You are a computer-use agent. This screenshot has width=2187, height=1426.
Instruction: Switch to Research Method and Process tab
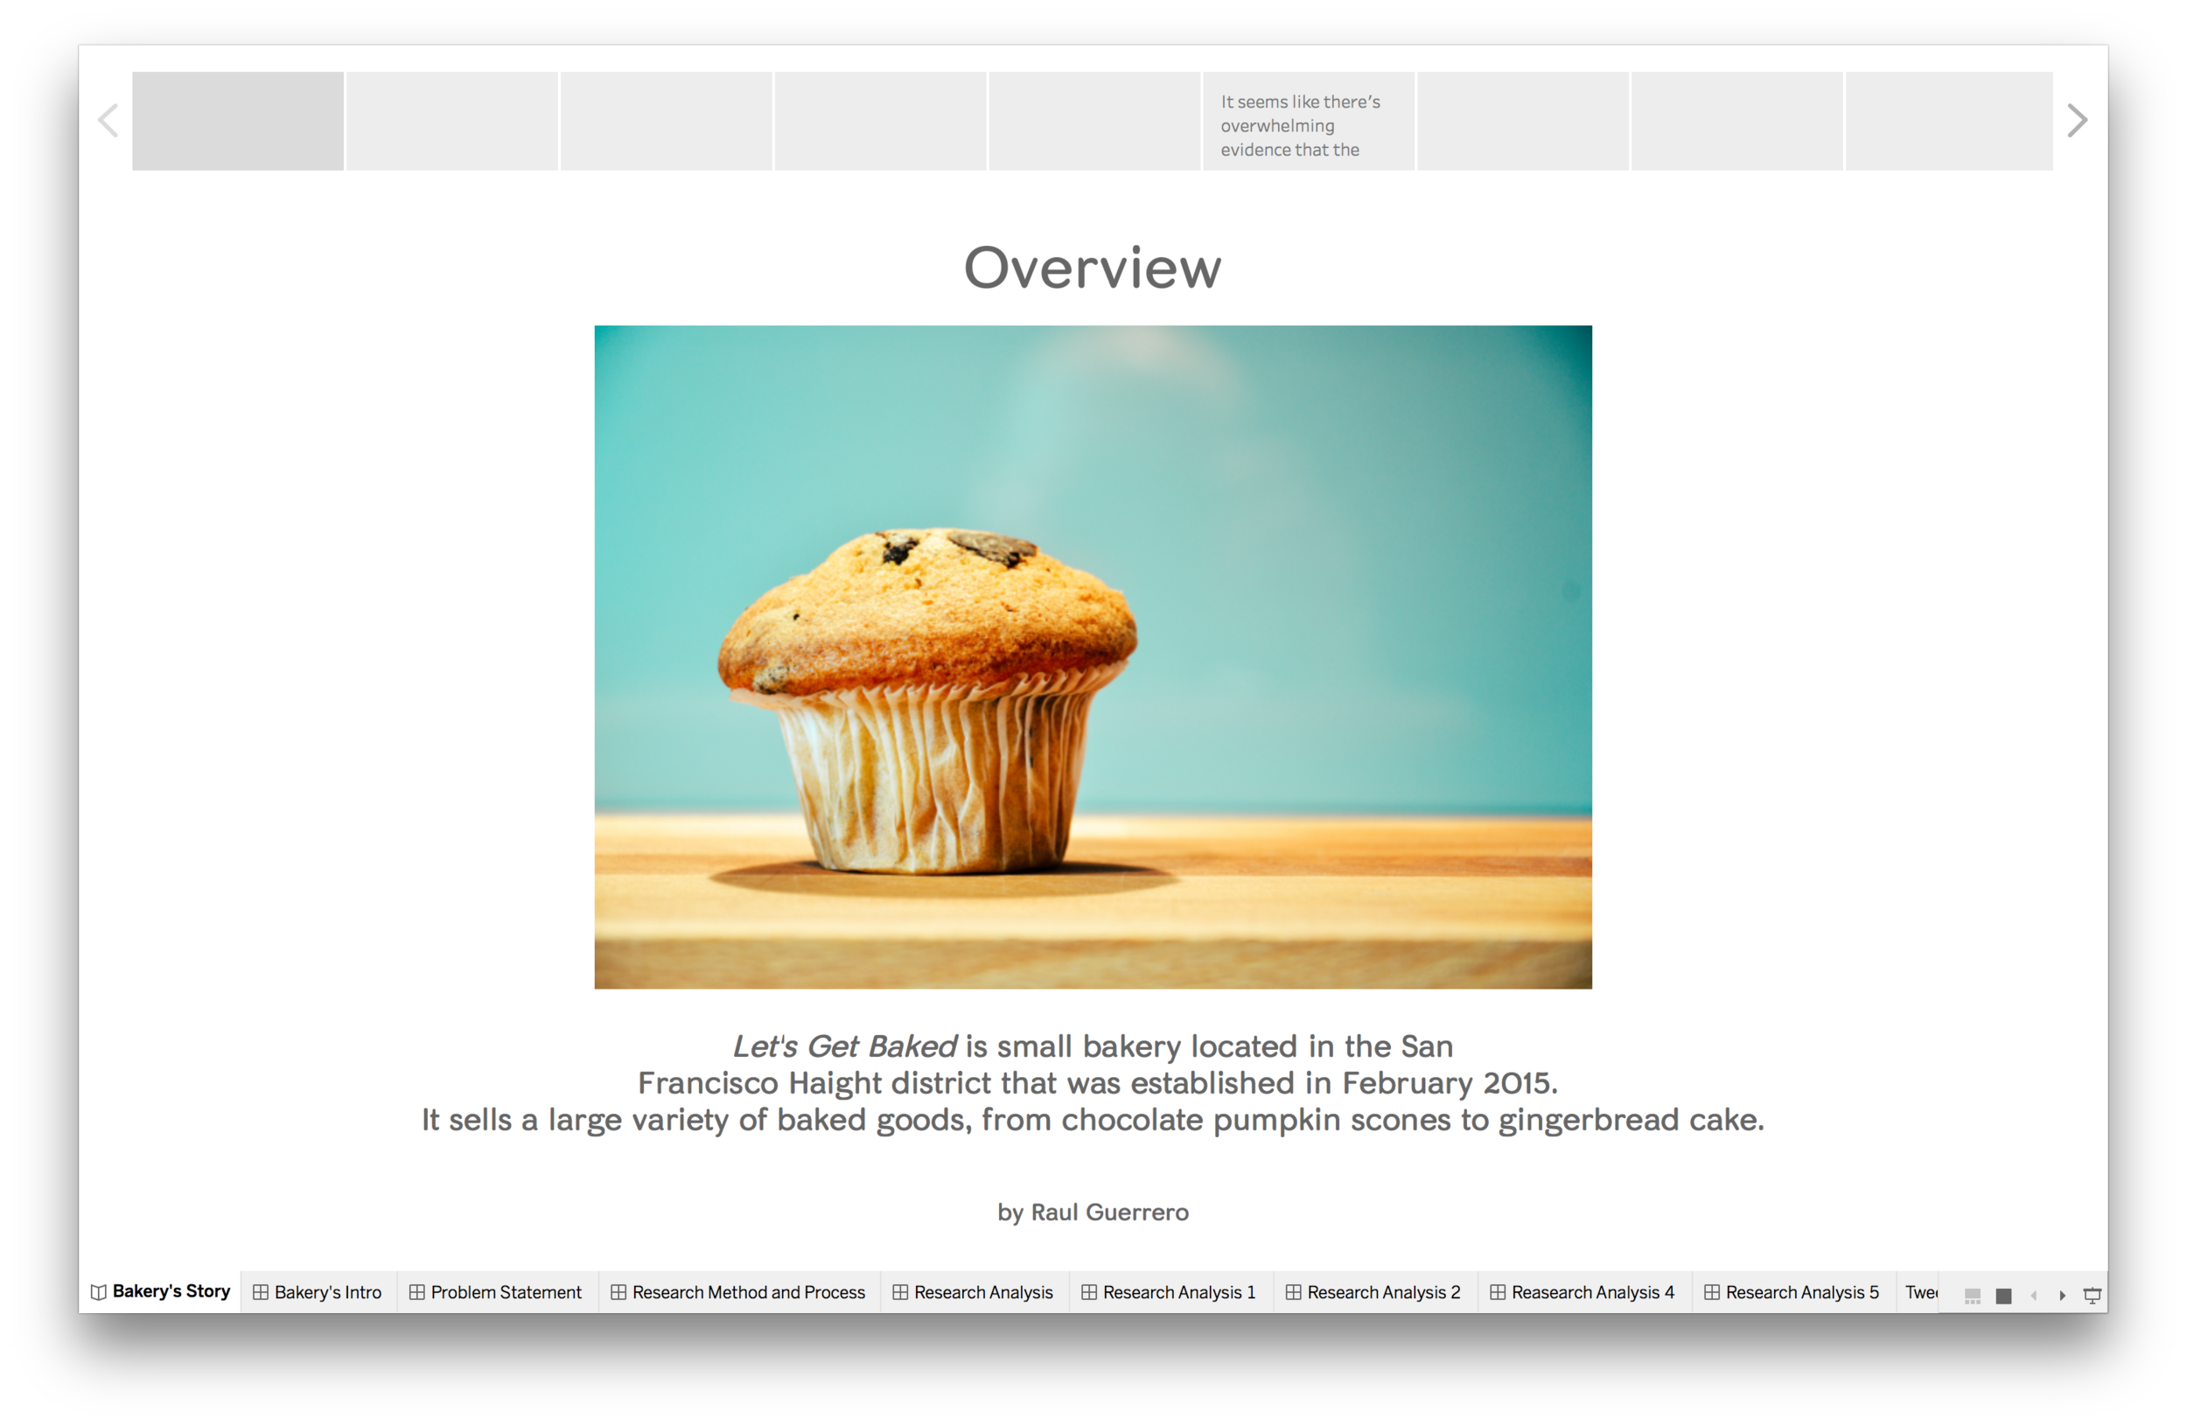pos(739,1292)
